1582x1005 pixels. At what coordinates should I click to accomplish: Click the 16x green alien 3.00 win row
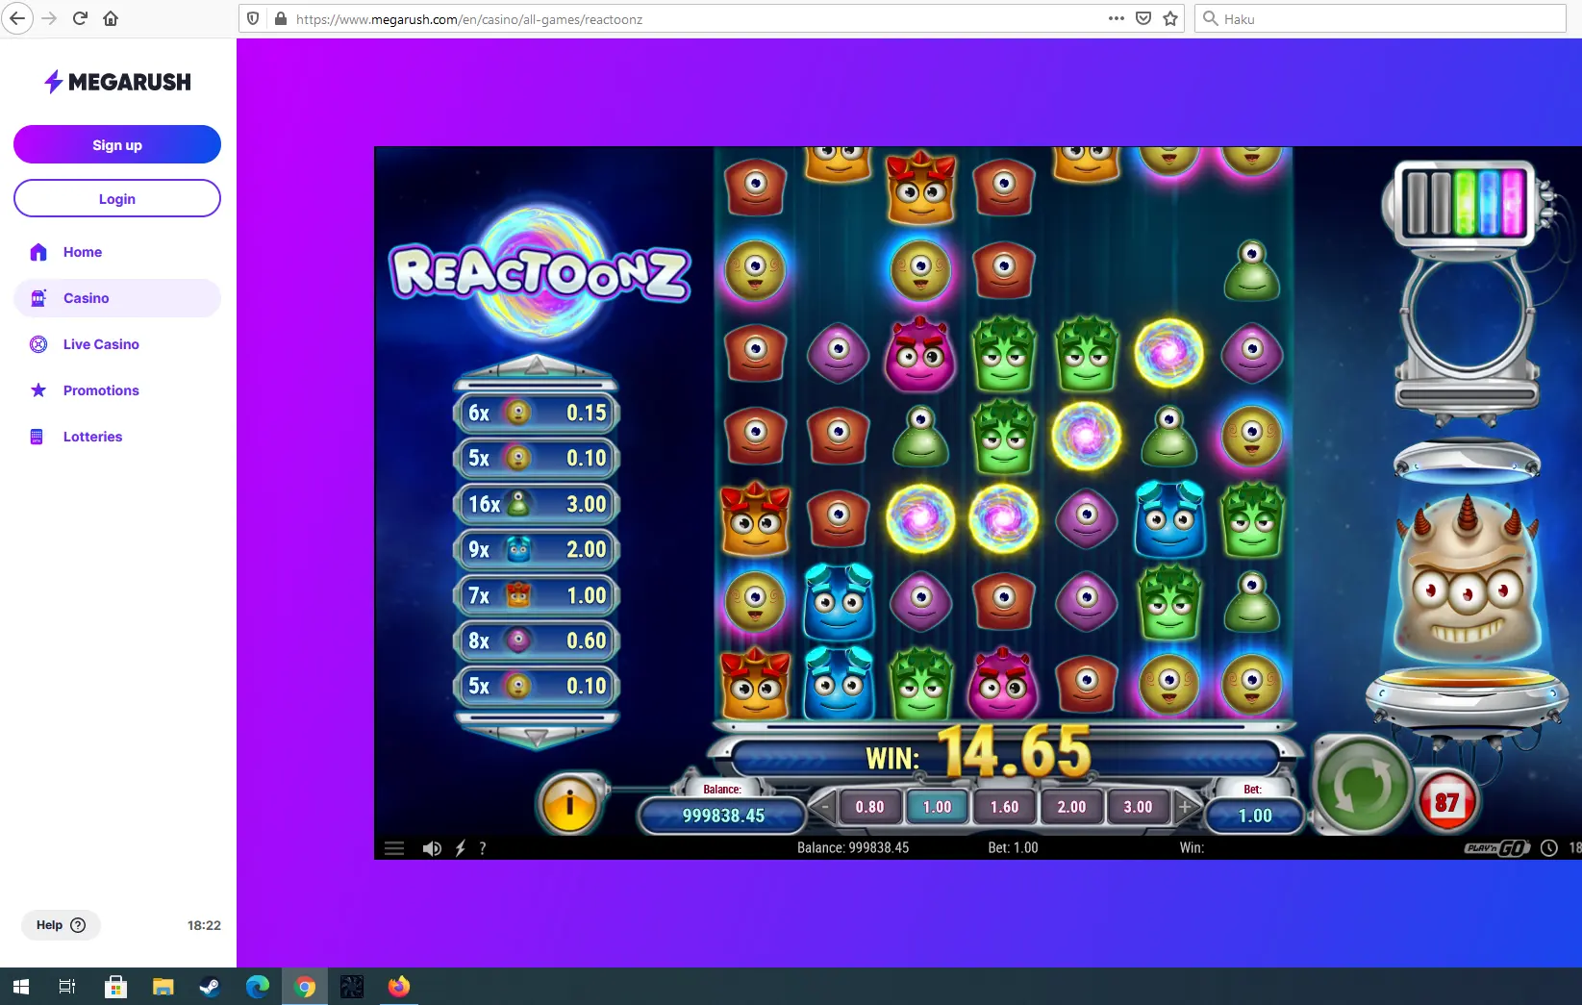tap(537, 504)
